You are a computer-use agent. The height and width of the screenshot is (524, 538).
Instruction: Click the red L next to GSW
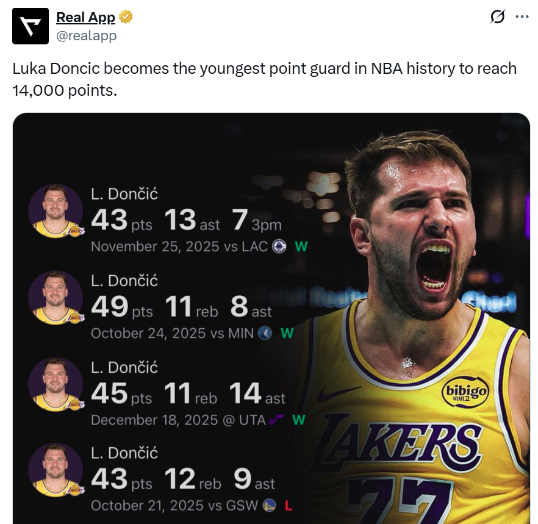tap(289, 506)
